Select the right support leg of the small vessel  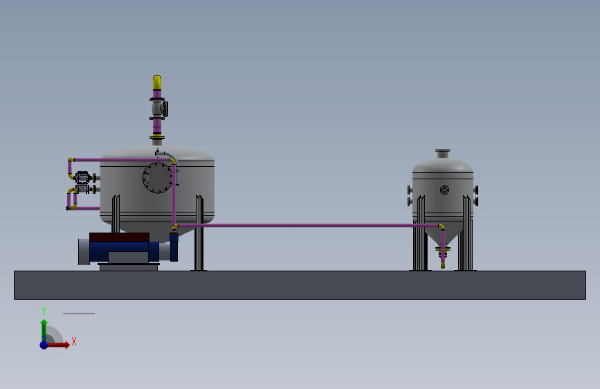(467, 233)
